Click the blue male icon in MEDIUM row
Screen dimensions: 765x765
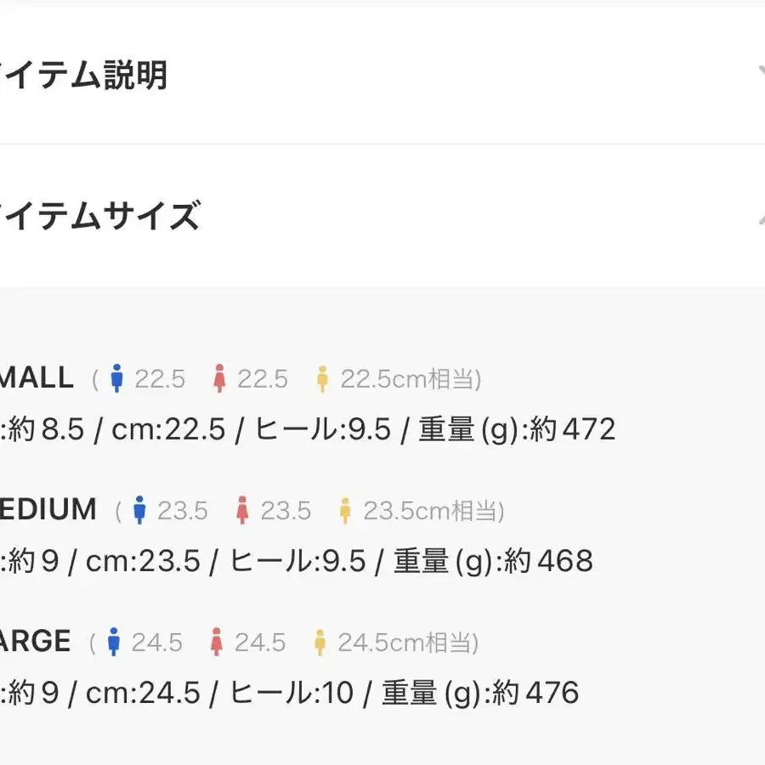pos(139,510)
